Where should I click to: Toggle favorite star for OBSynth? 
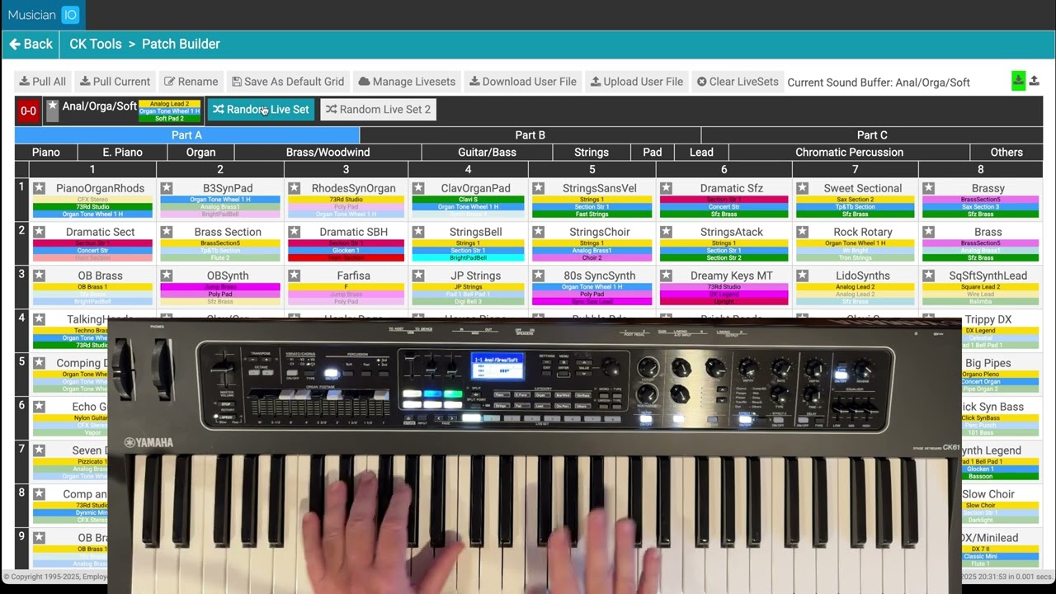pyautogui.click(x=167, y=276)
